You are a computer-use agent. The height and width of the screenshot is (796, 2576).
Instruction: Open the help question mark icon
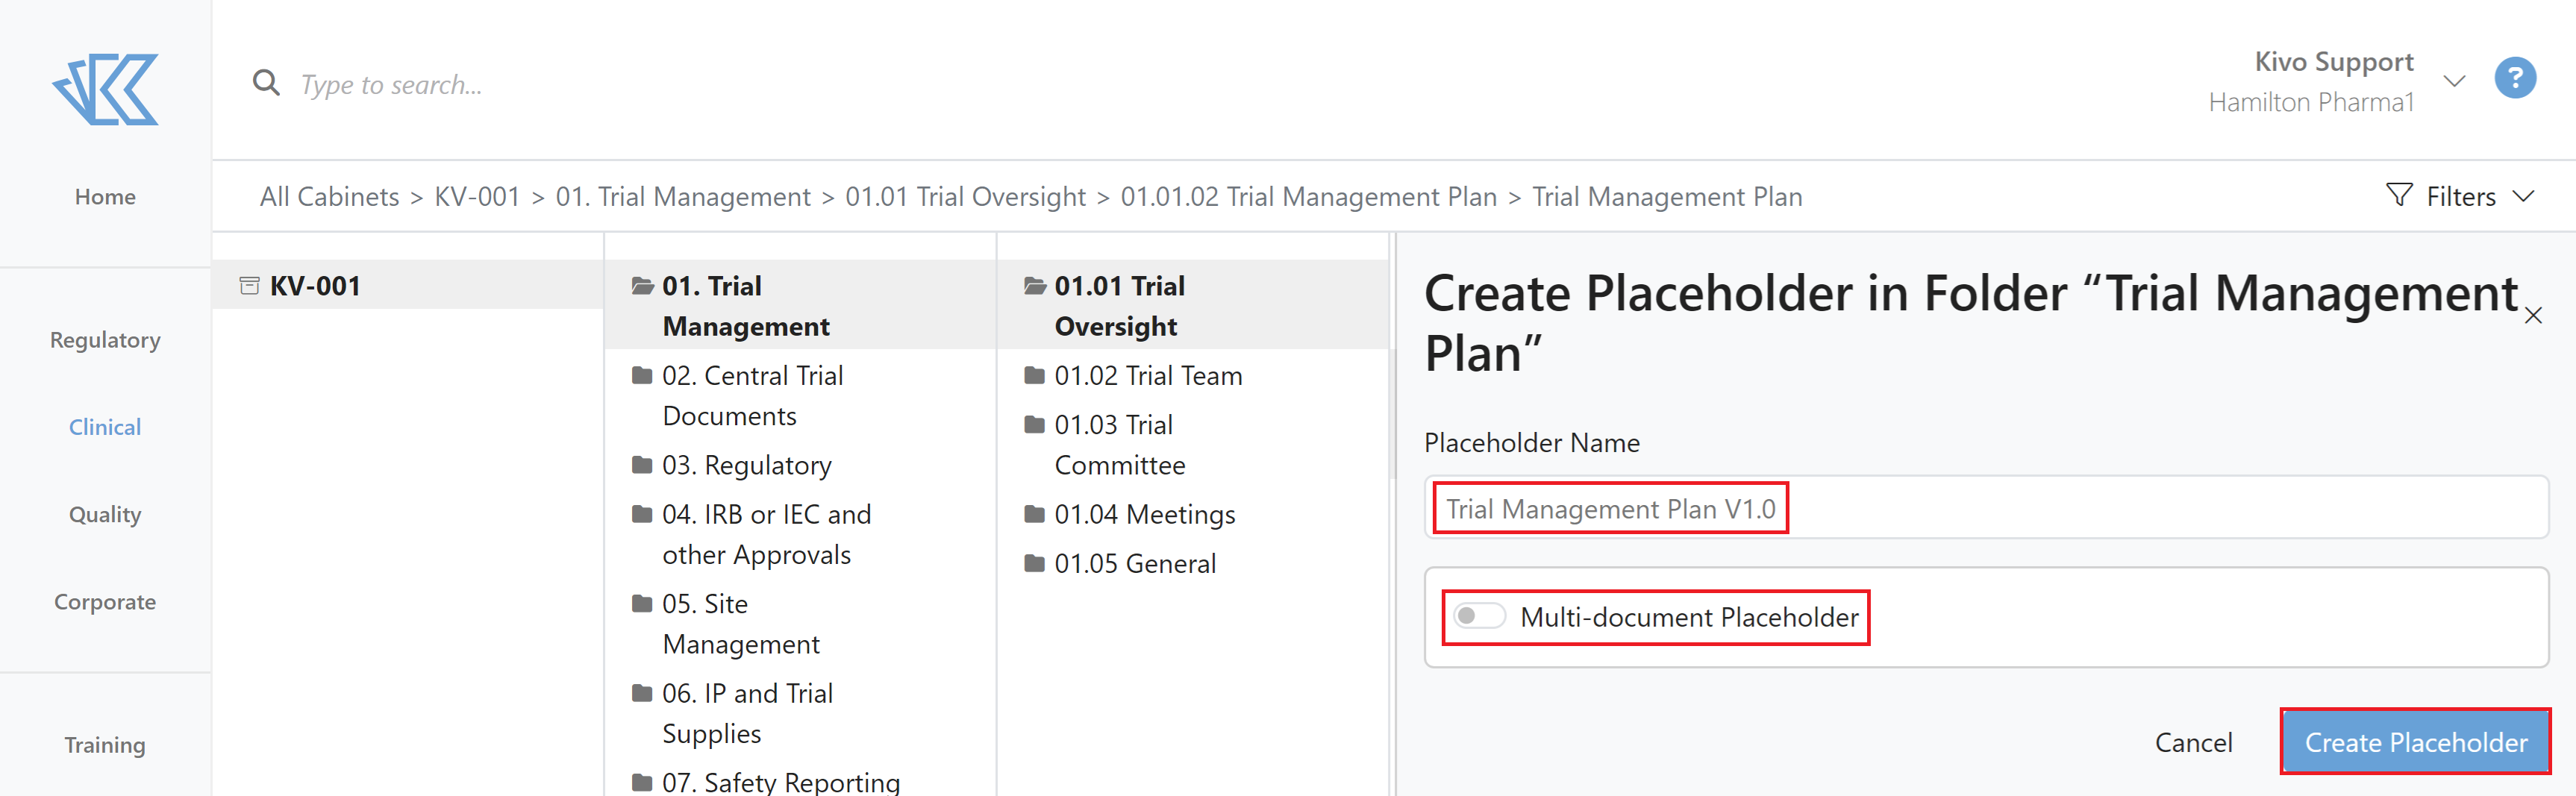pyautogui.click(x=2516, y=78)
